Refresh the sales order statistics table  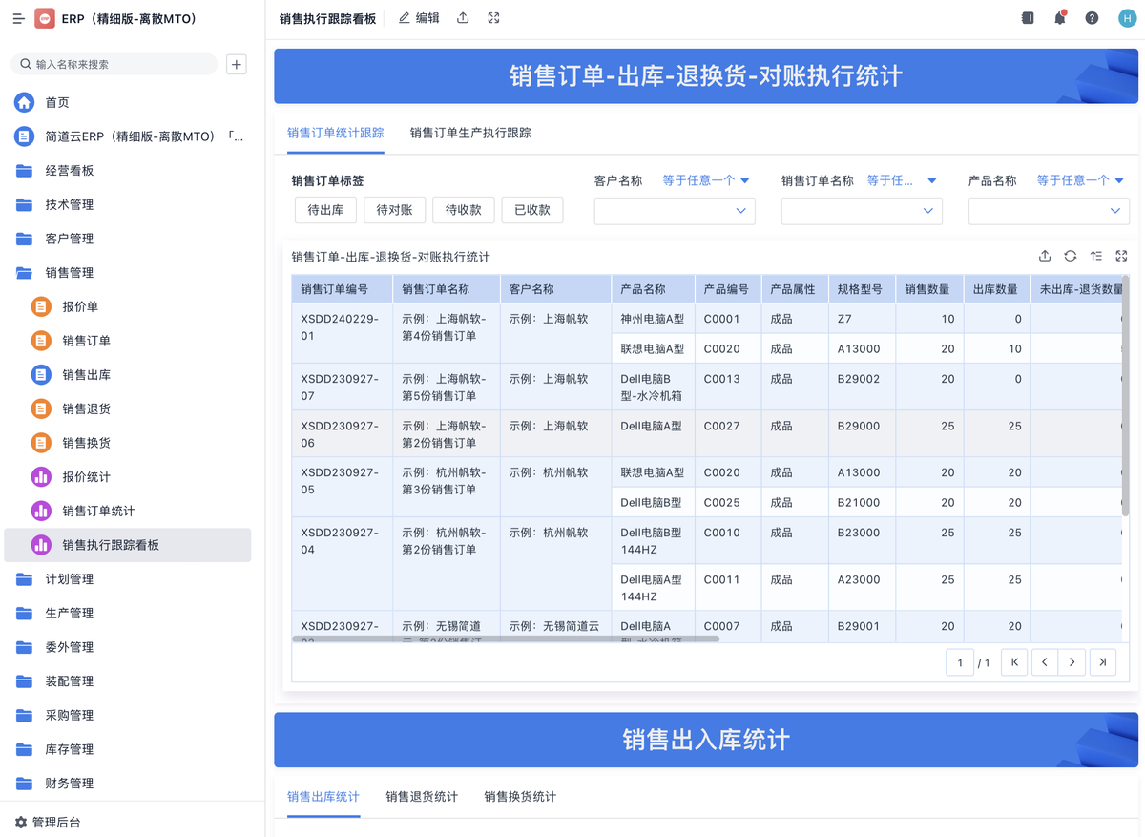[1071, 256]
